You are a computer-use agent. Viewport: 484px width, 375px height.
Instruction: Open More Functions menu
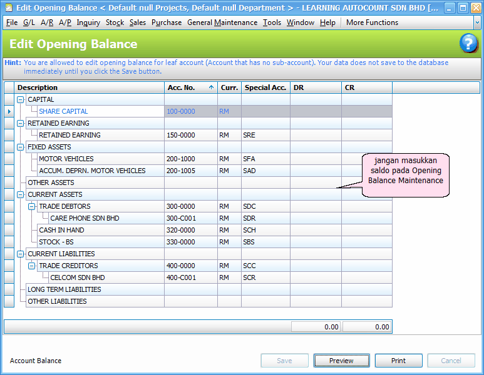(372, 22)
